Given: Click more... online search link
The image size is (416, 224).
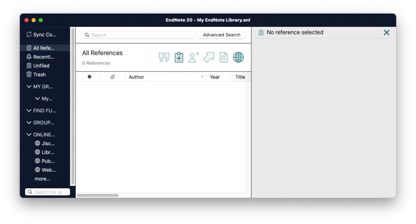Looking at the screenshot, I should (42, 179).
